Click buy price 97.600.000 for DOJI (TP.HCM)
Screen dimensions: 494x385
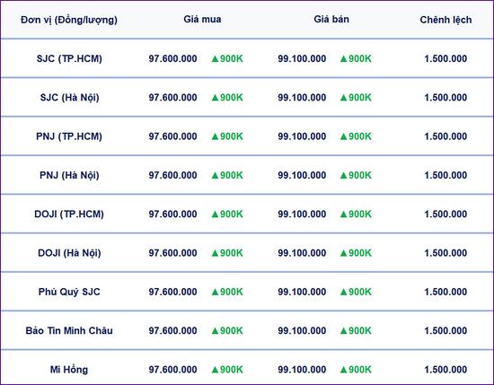pyautogui.click(x=173, y=214)
